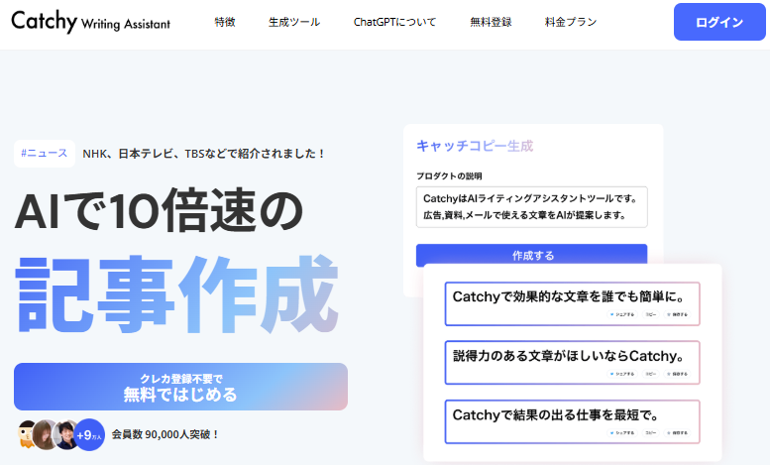View the 料金プラン pricing page
The height and width of the screenshot is (465, 770).
pos(571,22)
